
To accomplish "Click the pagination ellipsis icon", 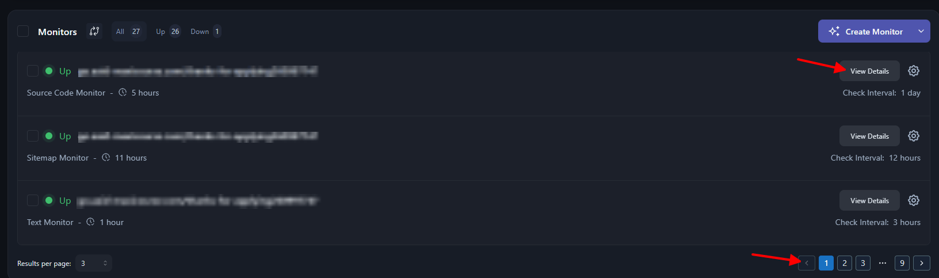I will 883,263.
